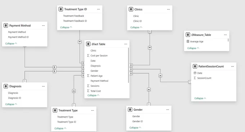Select the Treatment Feedback field

pyautogui.click(x=73, y=16)
